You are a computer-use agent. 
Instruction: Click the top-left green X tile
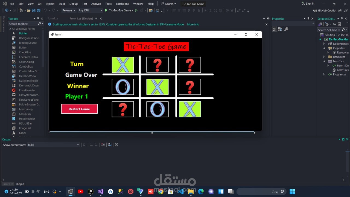point(123,65)
